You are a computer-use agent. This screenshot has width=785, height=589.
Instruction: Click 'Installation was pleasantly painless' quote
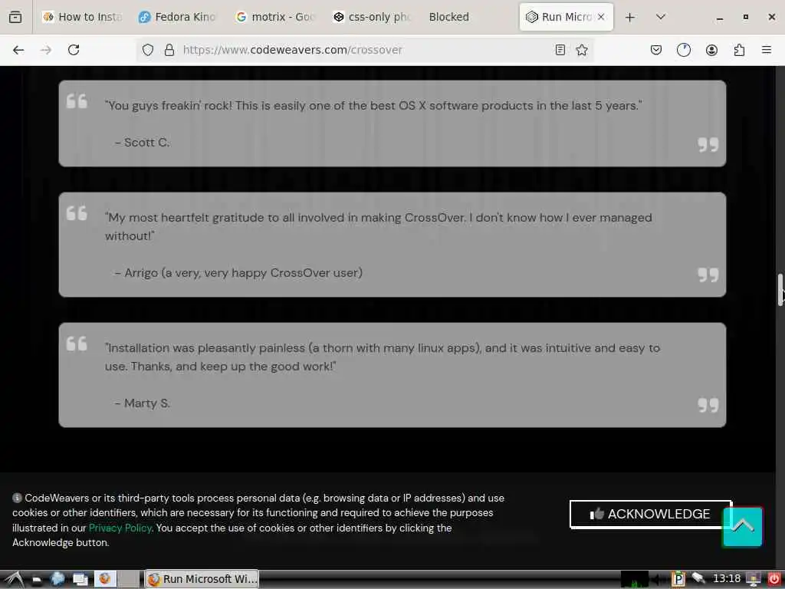tap(383, 357)
